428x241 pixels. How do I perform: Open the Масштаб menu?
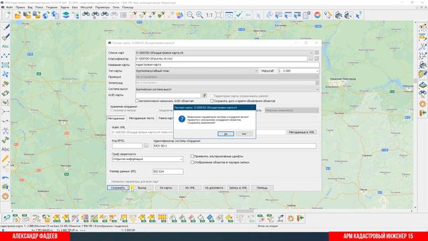pos(86,7)
